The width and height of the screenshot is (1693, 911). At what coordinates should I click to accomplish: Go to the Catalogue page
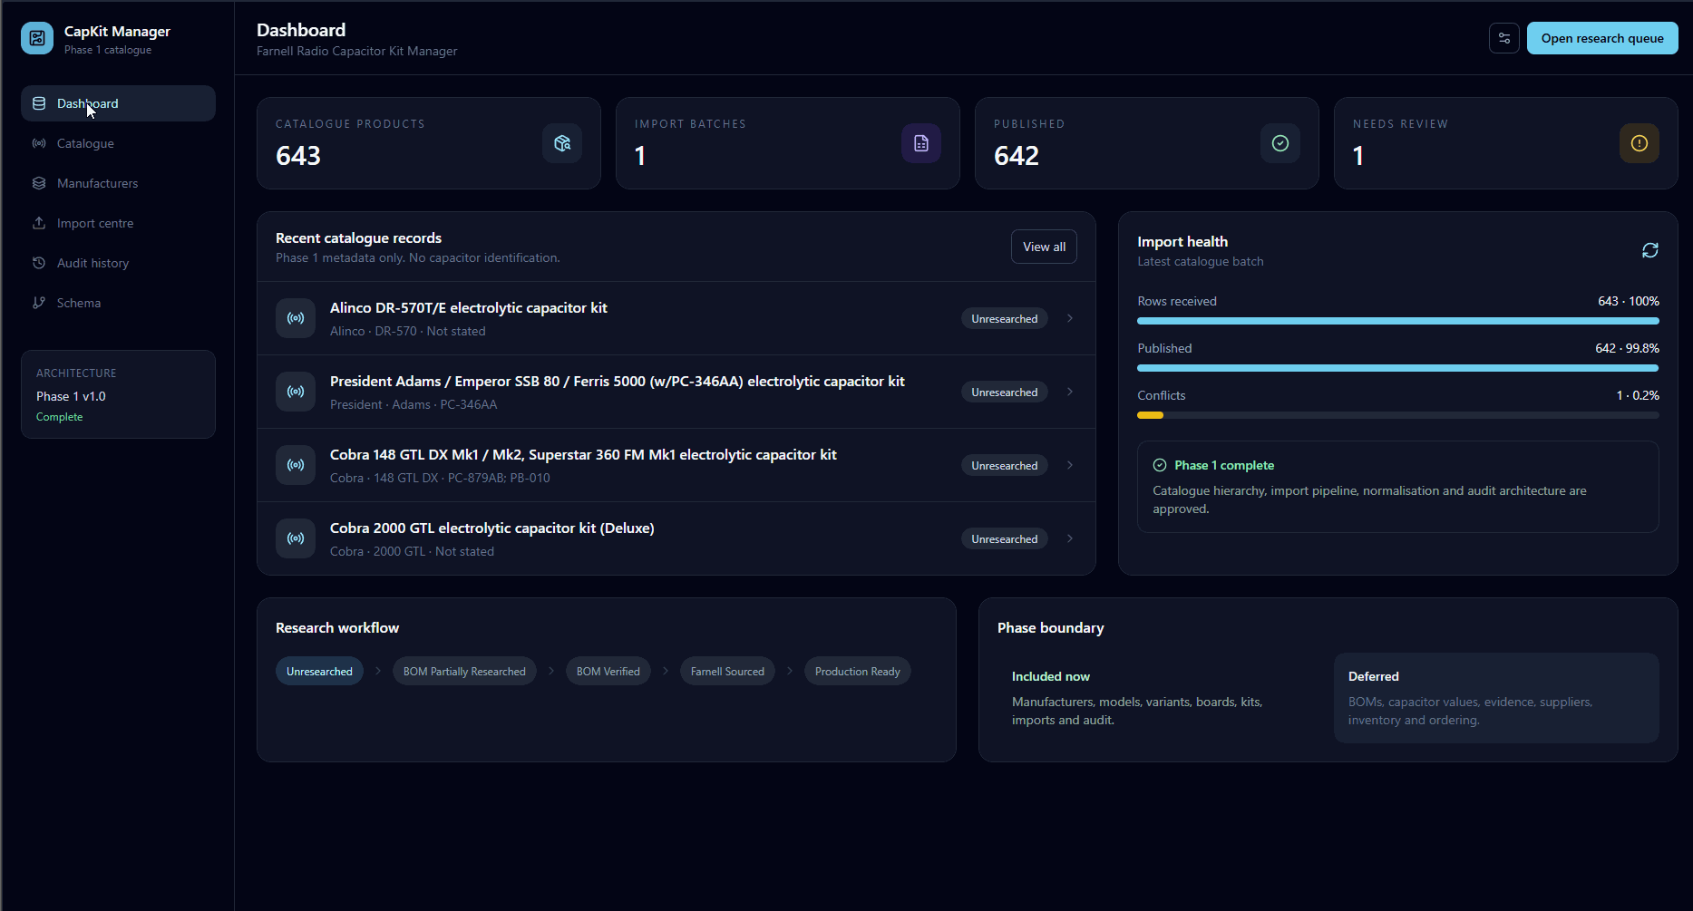click(118, 143)
